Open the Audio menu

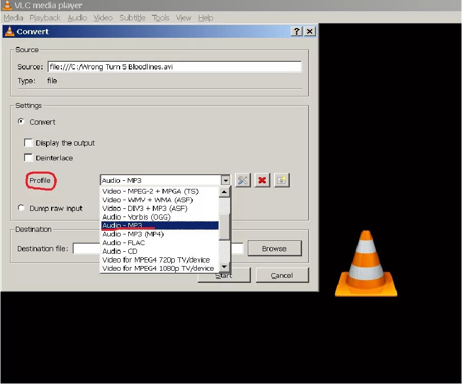click(77, 18)
